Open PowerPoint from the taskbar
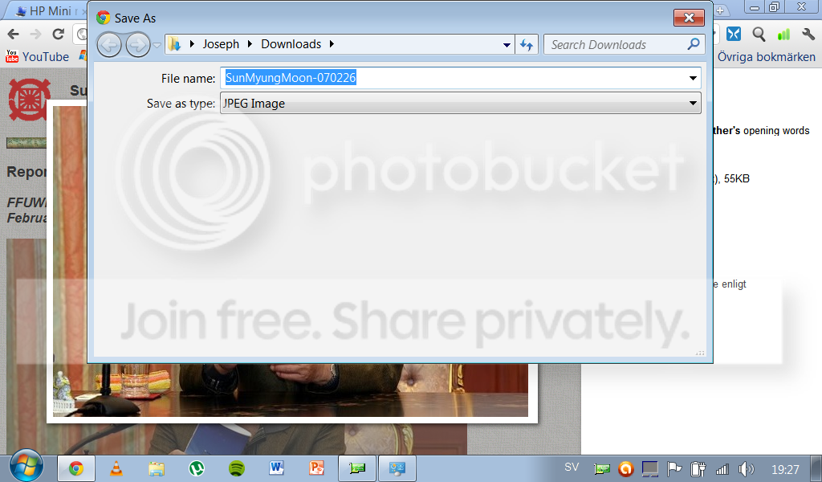 click(x=316, y=468)
